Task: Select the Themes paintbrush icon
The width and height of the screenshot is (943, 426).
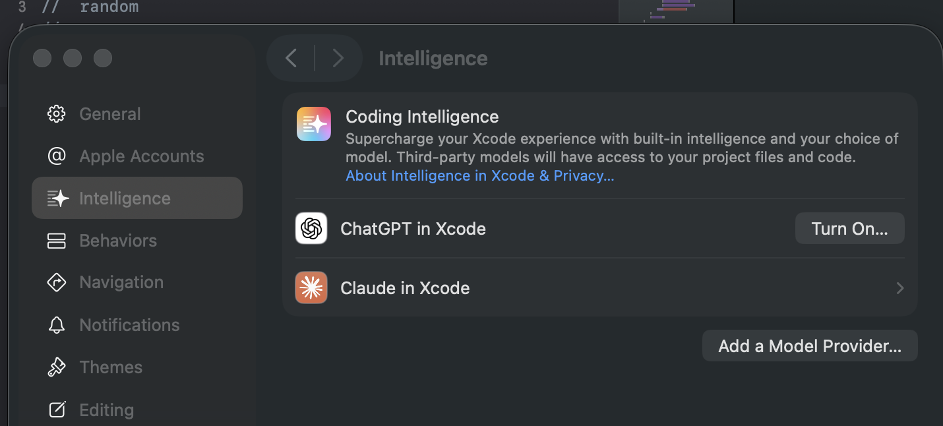Action: click(x=57, y=367)
